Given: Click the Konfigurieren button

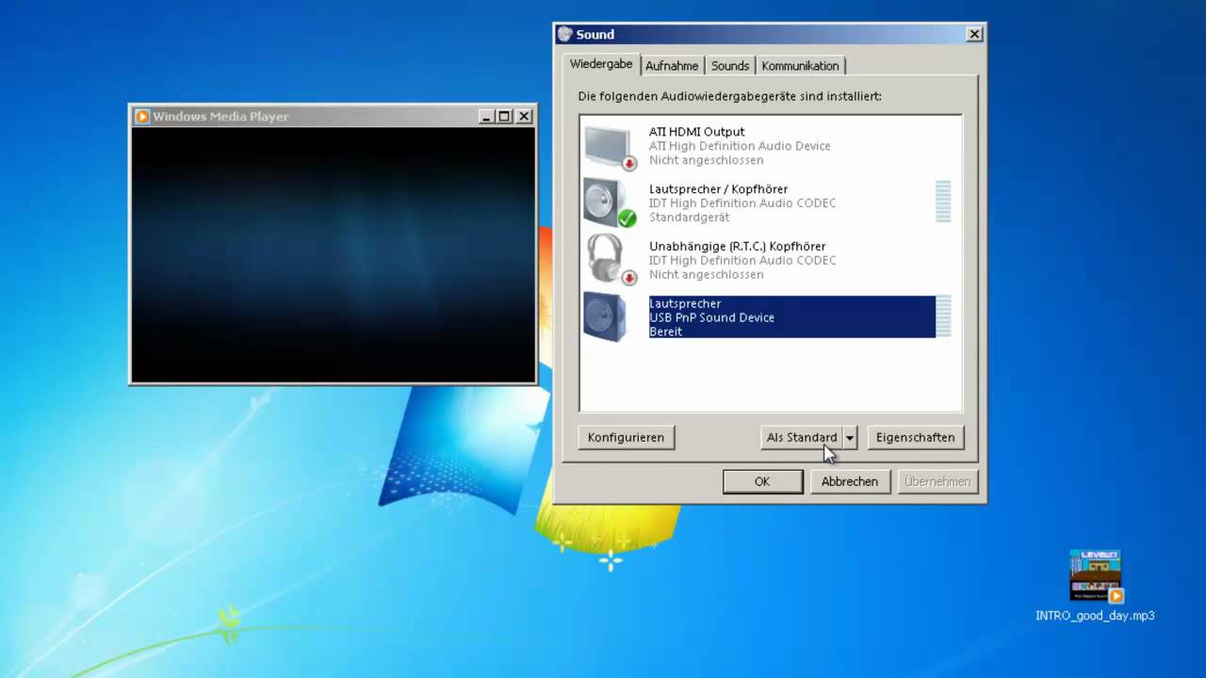Looking at the screenshot, I should 626,437.
